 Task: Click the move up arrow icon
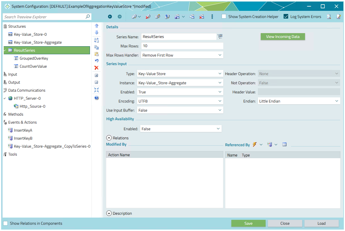[x=97, y=26]
